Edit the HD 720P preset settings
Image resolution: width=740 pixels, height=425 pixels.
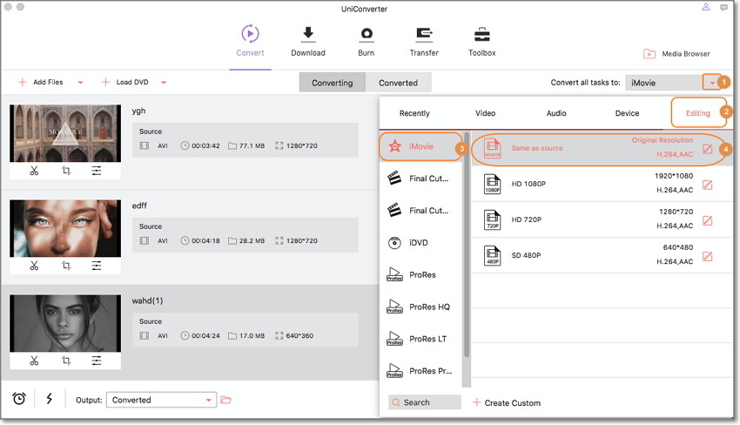[x=707, y=220]
